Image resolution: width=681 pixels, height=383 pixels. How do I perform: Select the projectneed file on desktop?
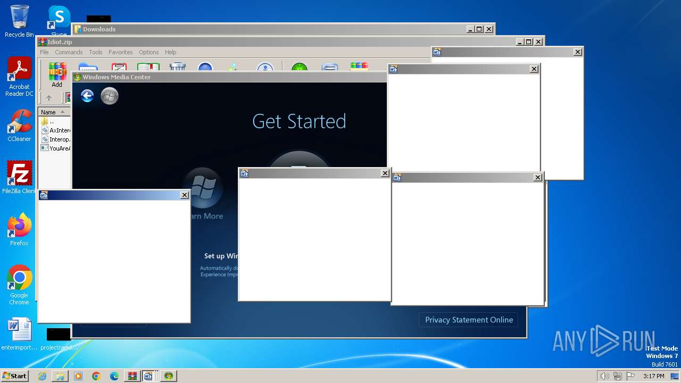pos(59,339)
